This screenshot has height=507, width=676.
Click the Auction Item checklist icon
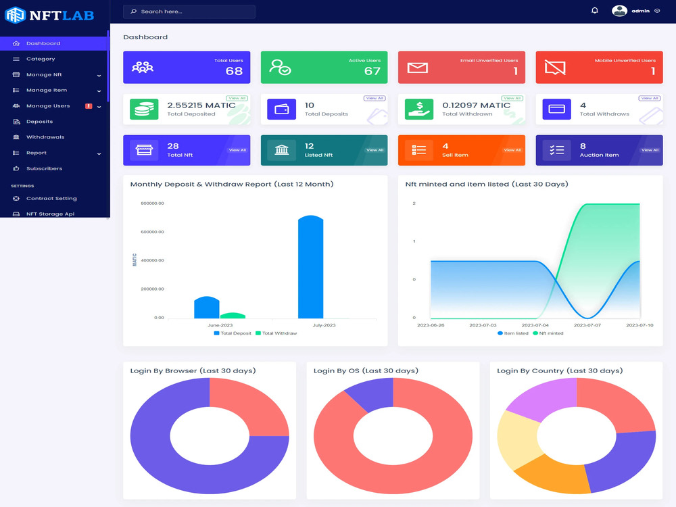(556, 150)
